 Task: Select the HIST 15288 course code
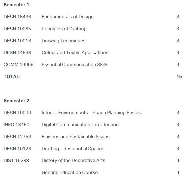click(16, 160)
